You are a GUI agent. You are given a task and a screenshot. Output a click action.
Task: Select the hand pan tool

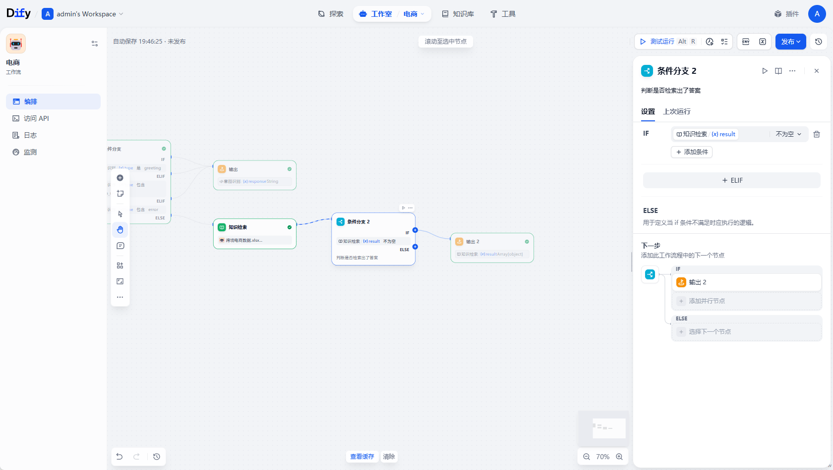[120, 229]
